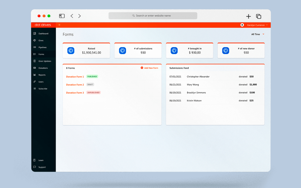Click the Users sidebar icon
Viewport: 301px width, 188px height.
tap(34, 82)
